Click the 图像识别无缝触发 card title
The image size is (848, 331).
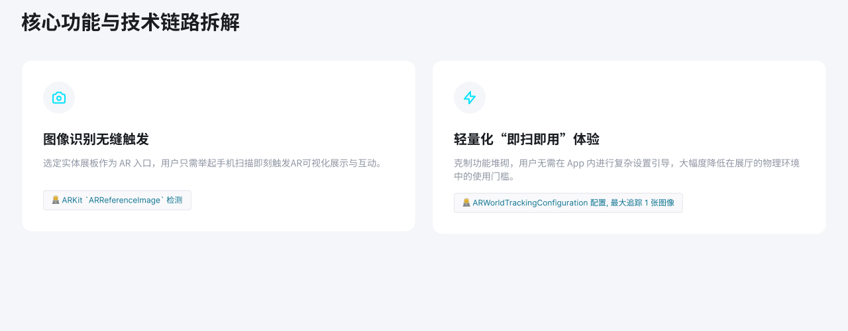point(96,139)
